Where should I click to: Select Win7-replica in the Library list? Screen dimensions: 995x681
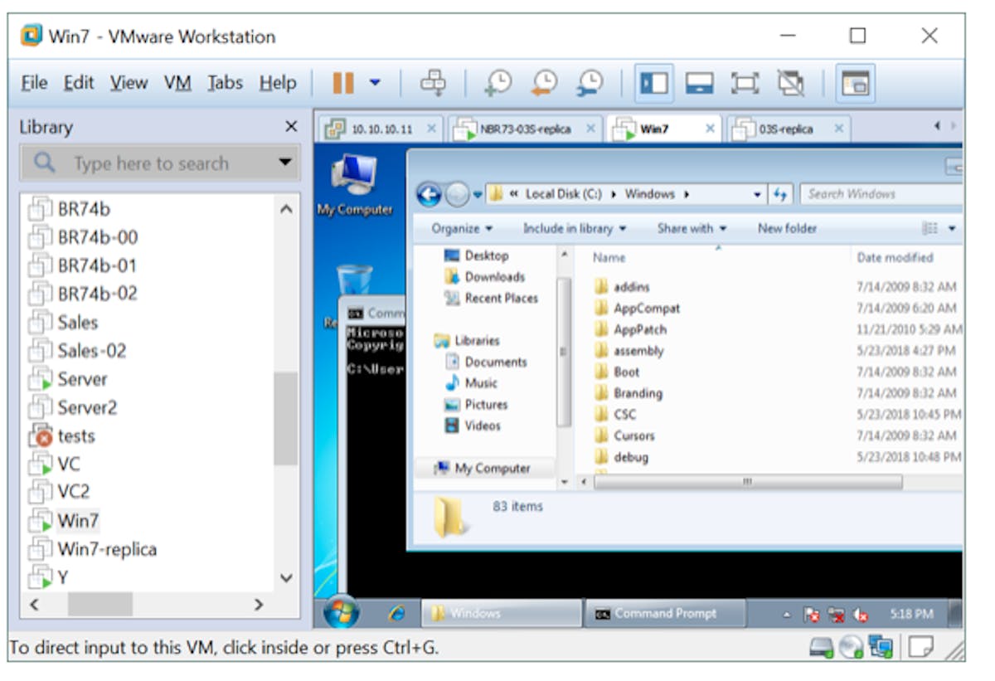[106, 549]
